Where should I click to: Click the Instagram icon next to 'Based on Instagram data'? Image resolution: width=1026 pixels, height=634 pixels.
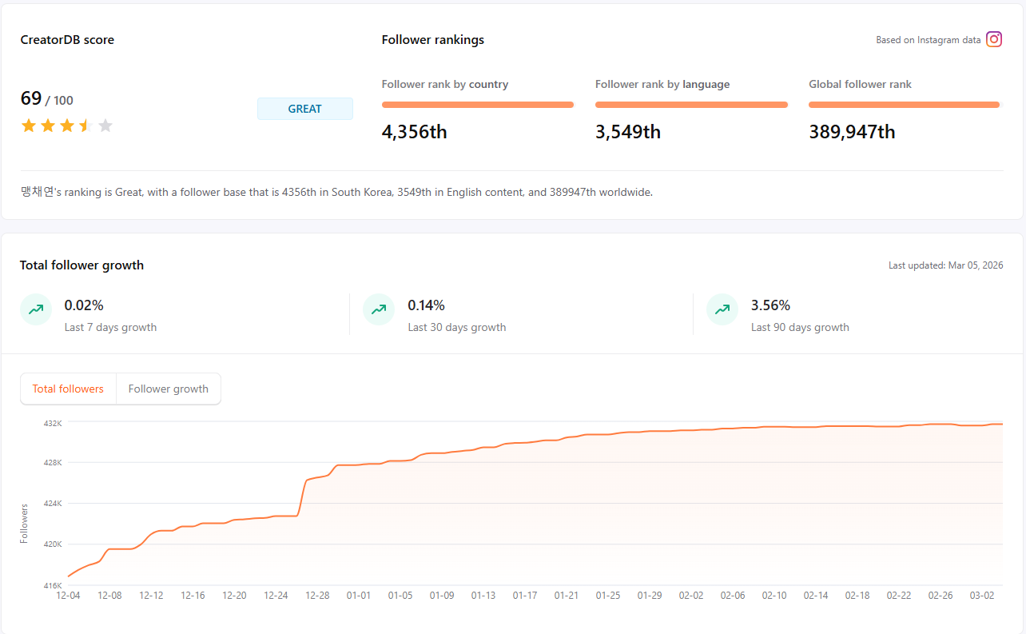pos(993,38)
